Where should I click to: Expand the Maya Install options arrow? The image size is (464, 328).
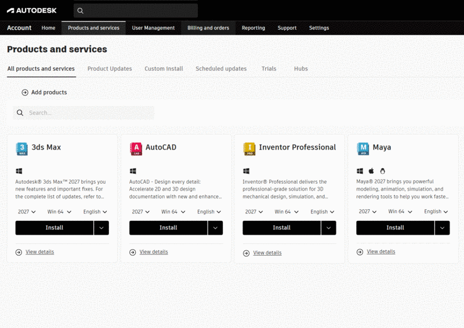pyautogui.click(x=443, y=228)
